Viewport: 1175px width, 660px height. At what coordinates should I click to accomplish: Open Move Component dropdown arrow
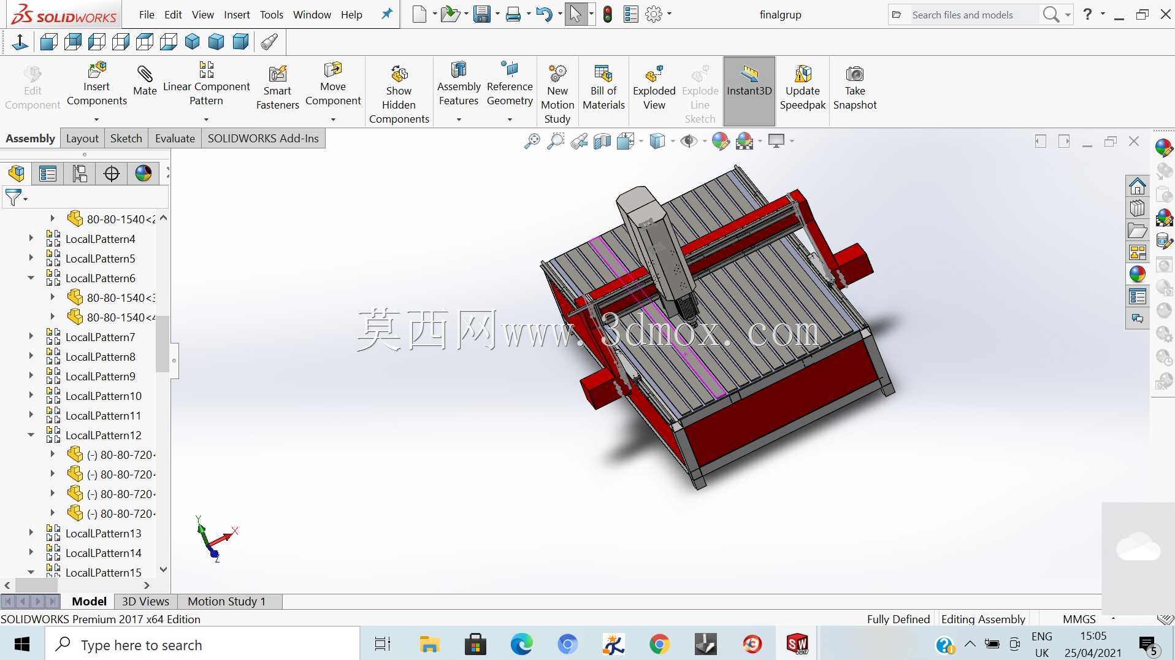pos(333,120)
